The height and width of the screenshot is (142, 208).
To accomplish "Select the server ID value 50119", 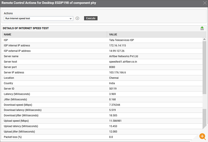I will (113, 89).
